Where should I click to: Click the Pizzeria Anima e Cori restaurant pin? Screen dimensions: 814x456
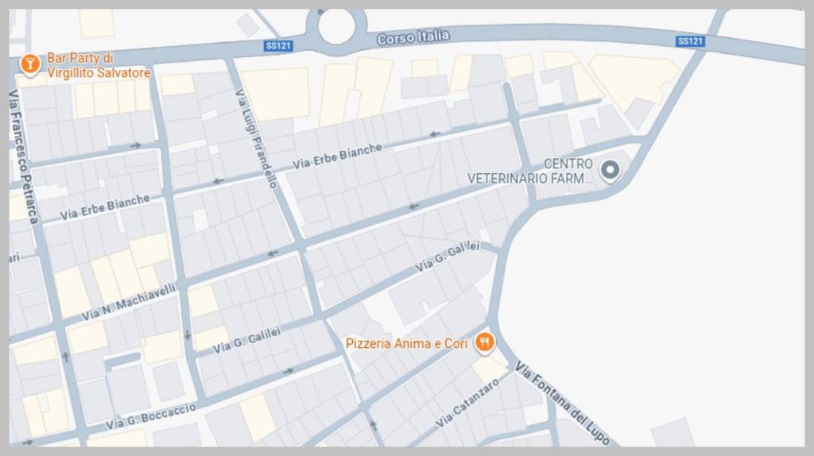[x=484, y=343]
